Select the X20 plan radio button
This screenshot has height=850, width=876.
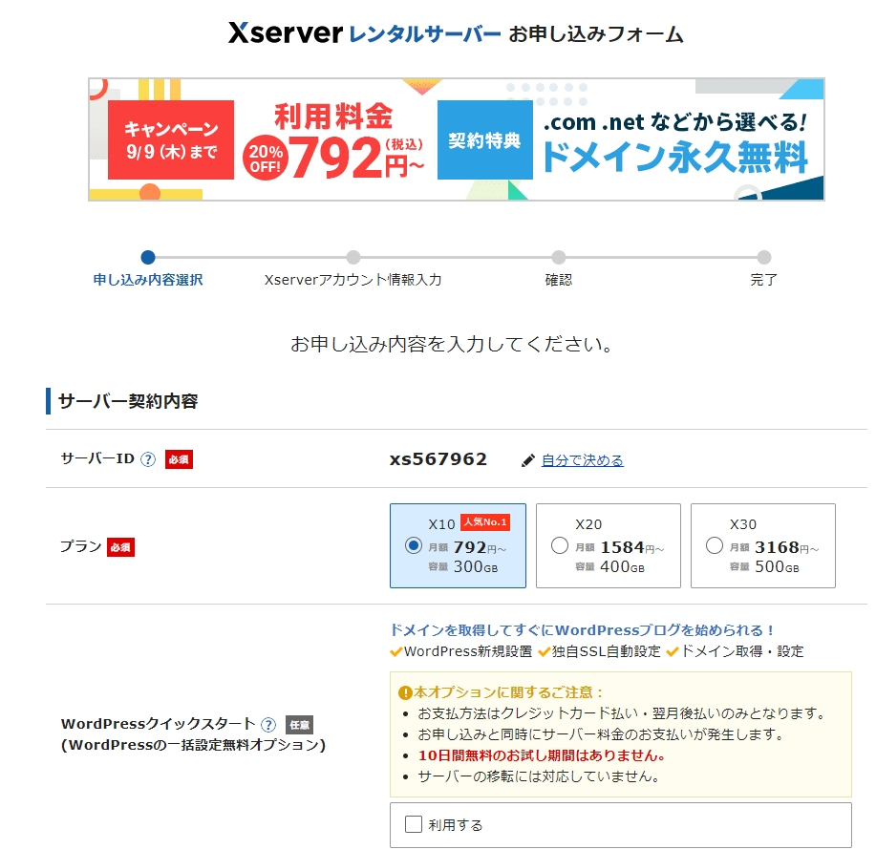click(x=560, y=545)
